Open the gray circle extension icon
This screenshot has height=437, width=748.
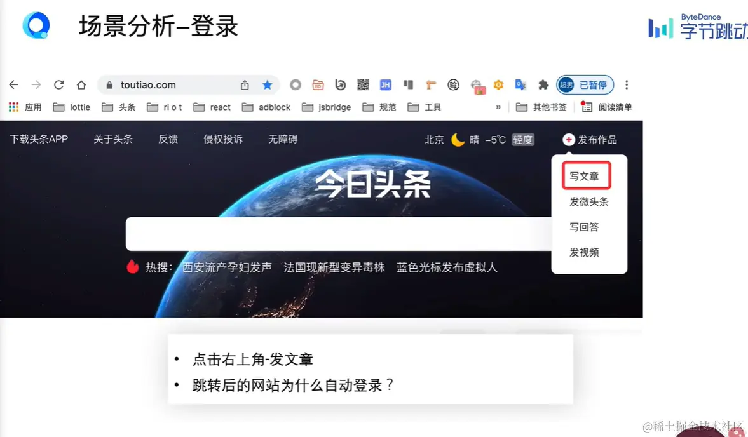click(296, 85)
